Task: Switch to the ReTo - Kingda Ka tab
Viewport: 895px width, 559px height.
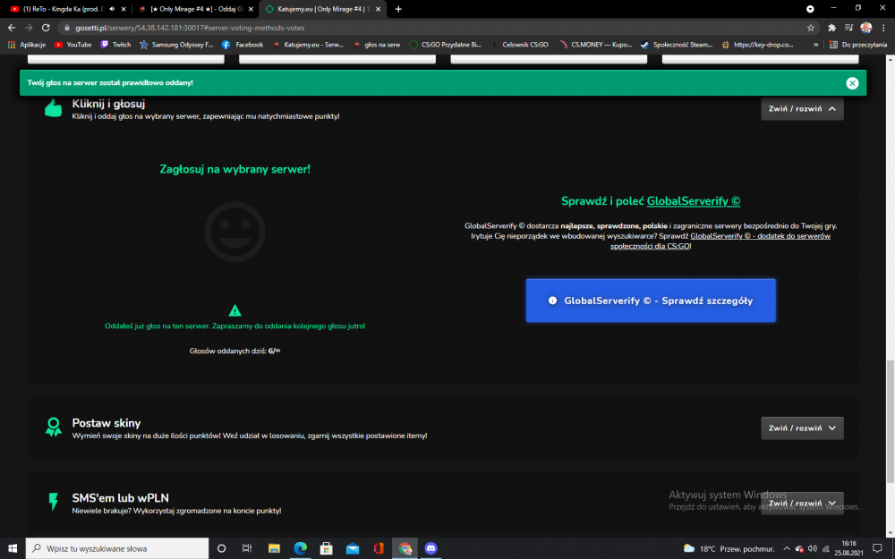Action: tap(61, 9)
